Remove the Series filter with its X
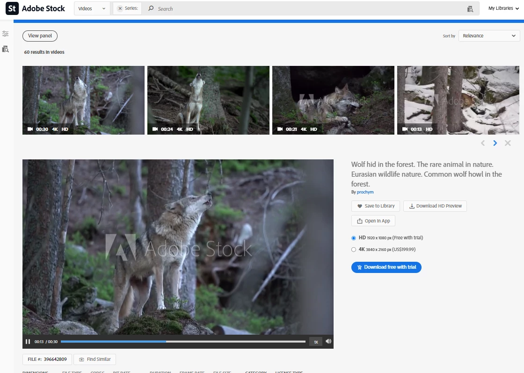 [x=120, y=8]
